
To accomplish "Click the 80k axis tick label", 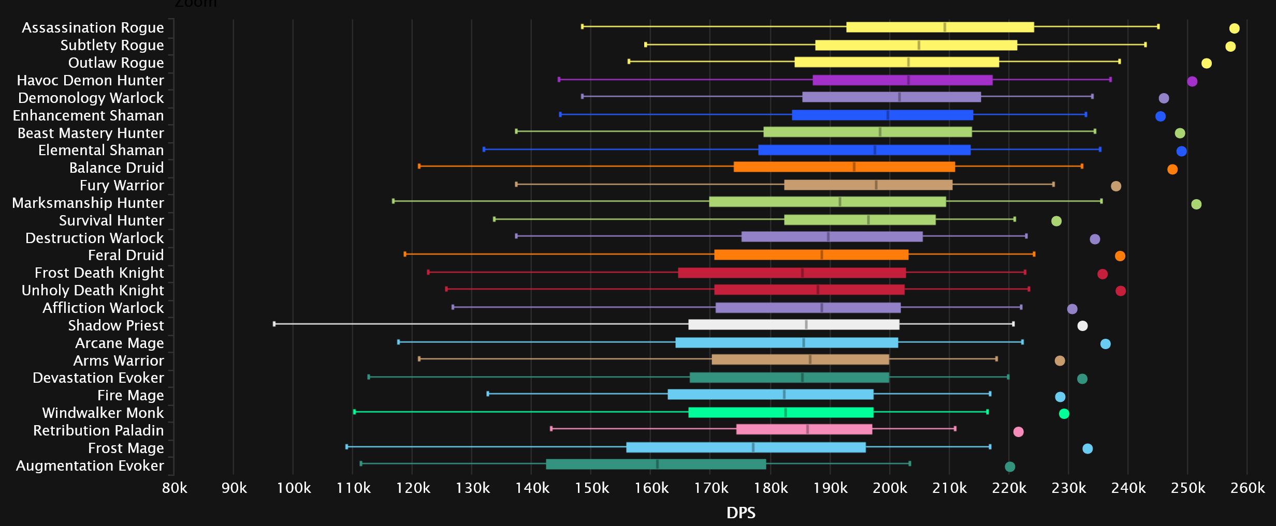I will [175, 488].
